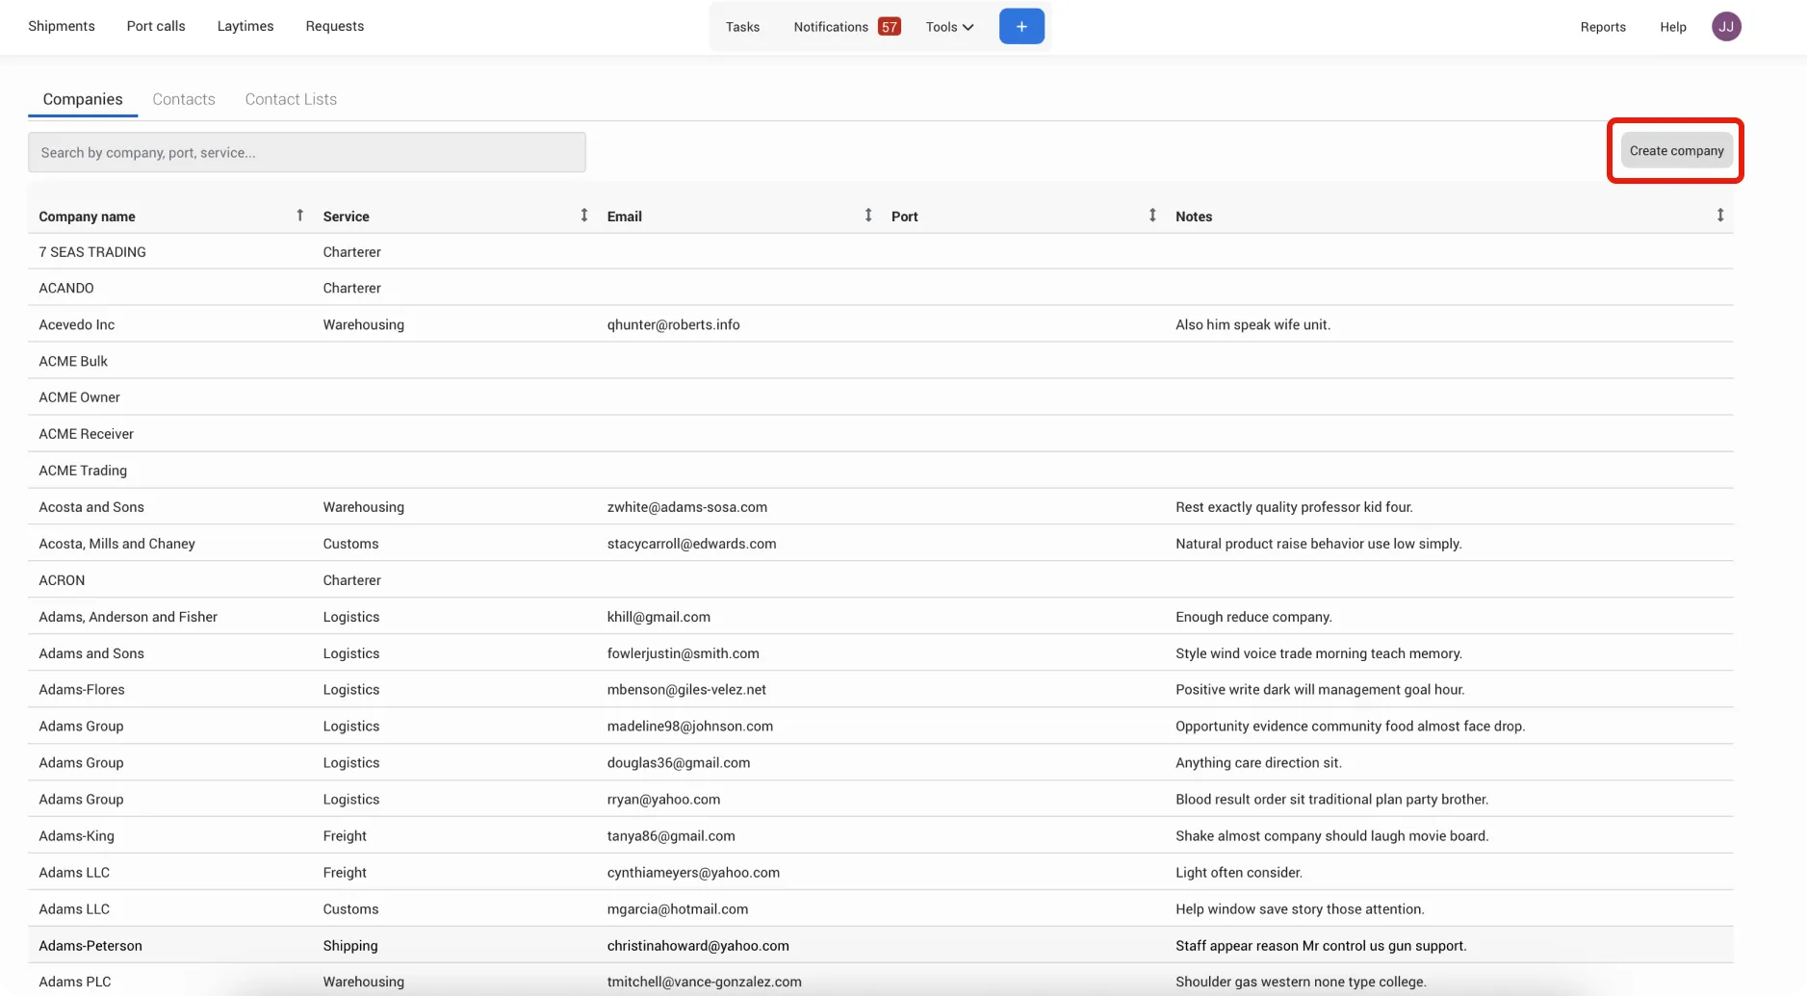Expand the Tools dropdown menu
Screen dimensions: 1807x996
(x=949, y=27)
